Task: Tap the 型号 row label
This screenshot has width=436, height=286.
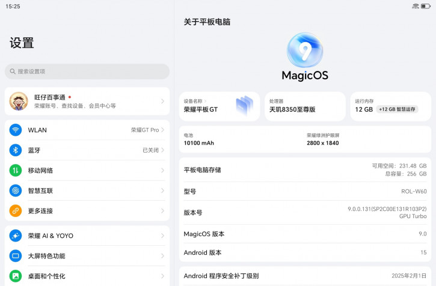Action: 190,191
